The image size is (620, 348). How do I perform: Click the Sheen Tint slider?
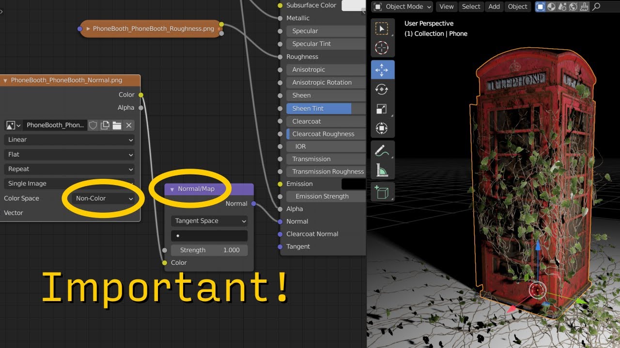(x=326, y=108)
